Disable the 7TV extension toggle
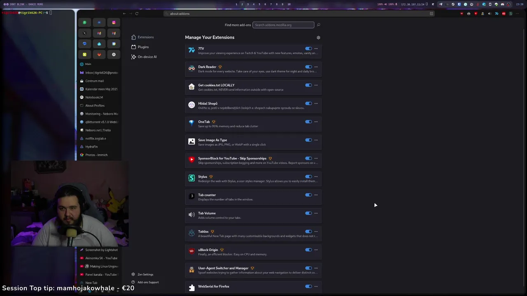This screenshot has height=296, width=527. [x=308, y=49]
